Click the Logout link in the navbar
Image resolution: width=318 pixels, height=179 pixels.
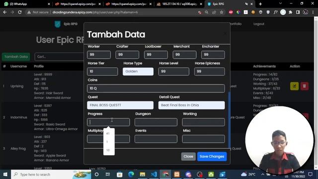coord(258,24)
